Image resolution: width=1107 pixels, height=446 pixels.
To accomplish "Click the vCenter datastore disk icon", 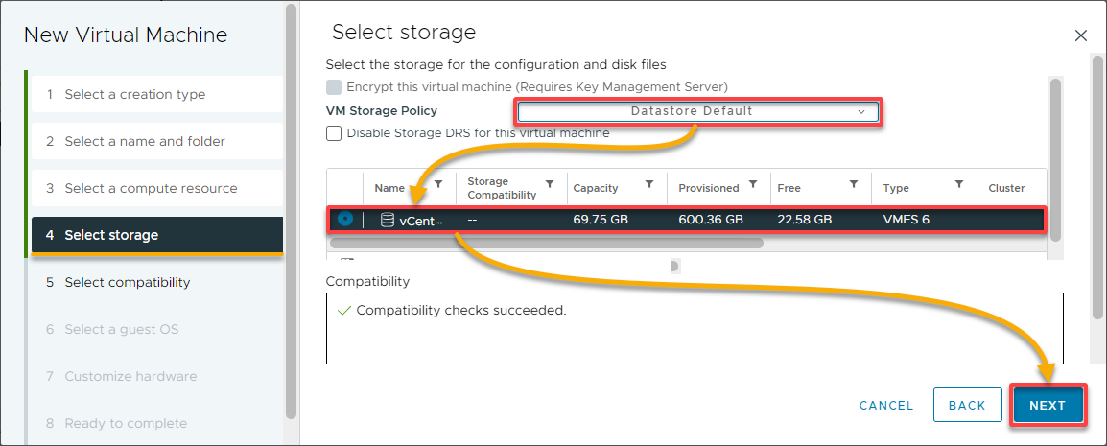I will (387, 220).
